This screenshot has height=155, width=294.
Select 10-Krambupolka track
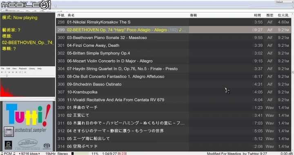pyautogui.click(x=174, y=92)
